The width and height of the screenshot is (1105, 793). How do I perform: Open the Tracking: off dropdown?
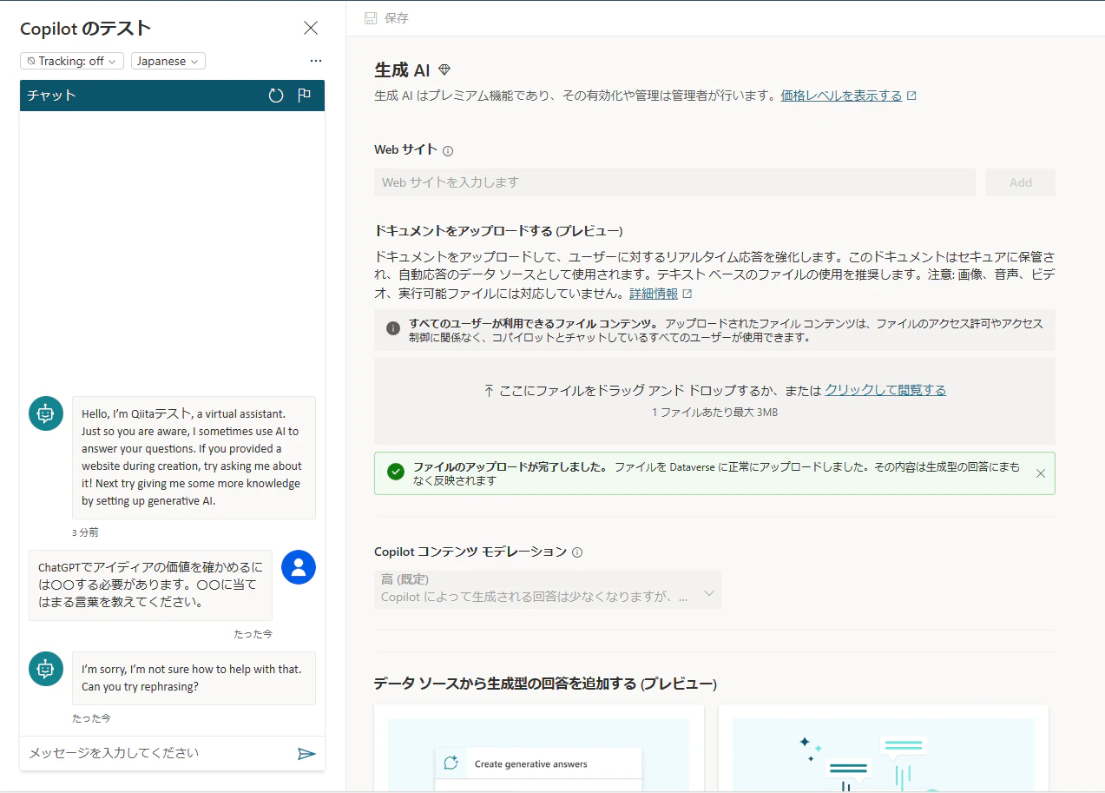tap(72, 61)
